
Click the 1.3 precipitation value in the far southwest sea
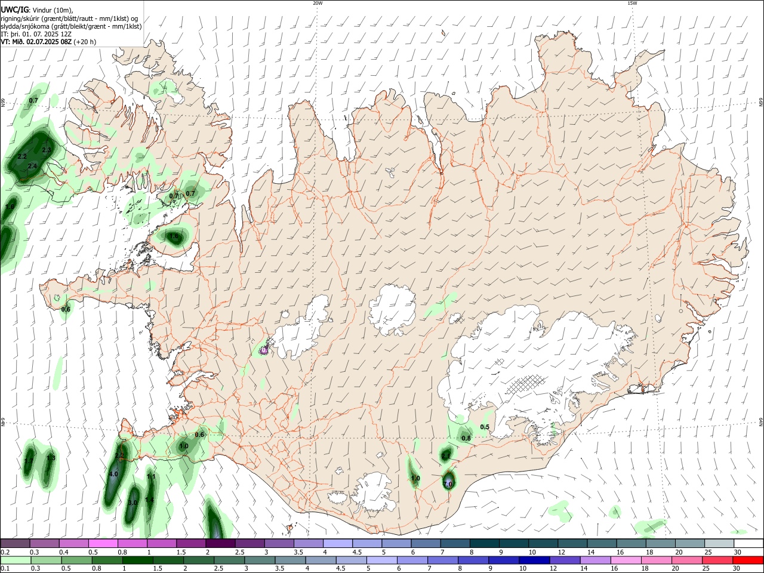pyautogui.click(x=51, y=458)
